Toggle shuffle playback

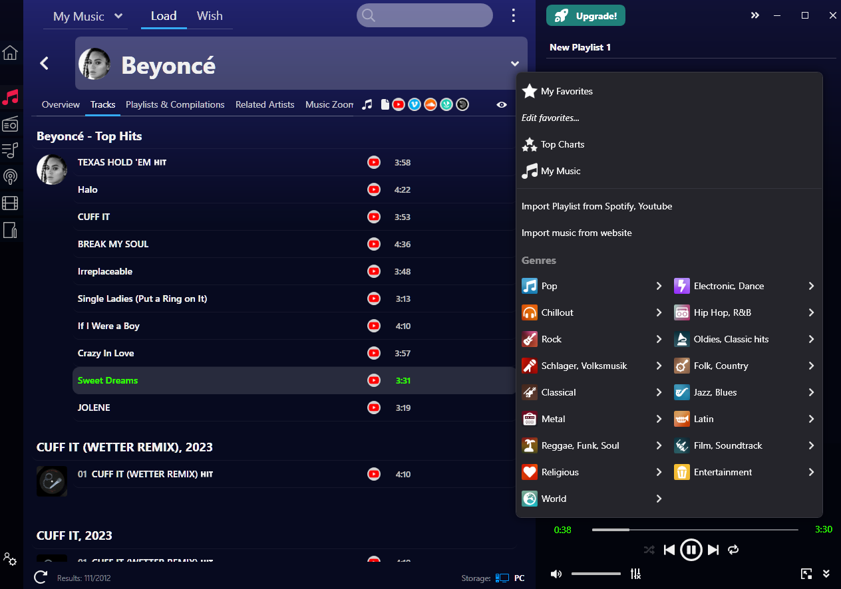[649, 550]
